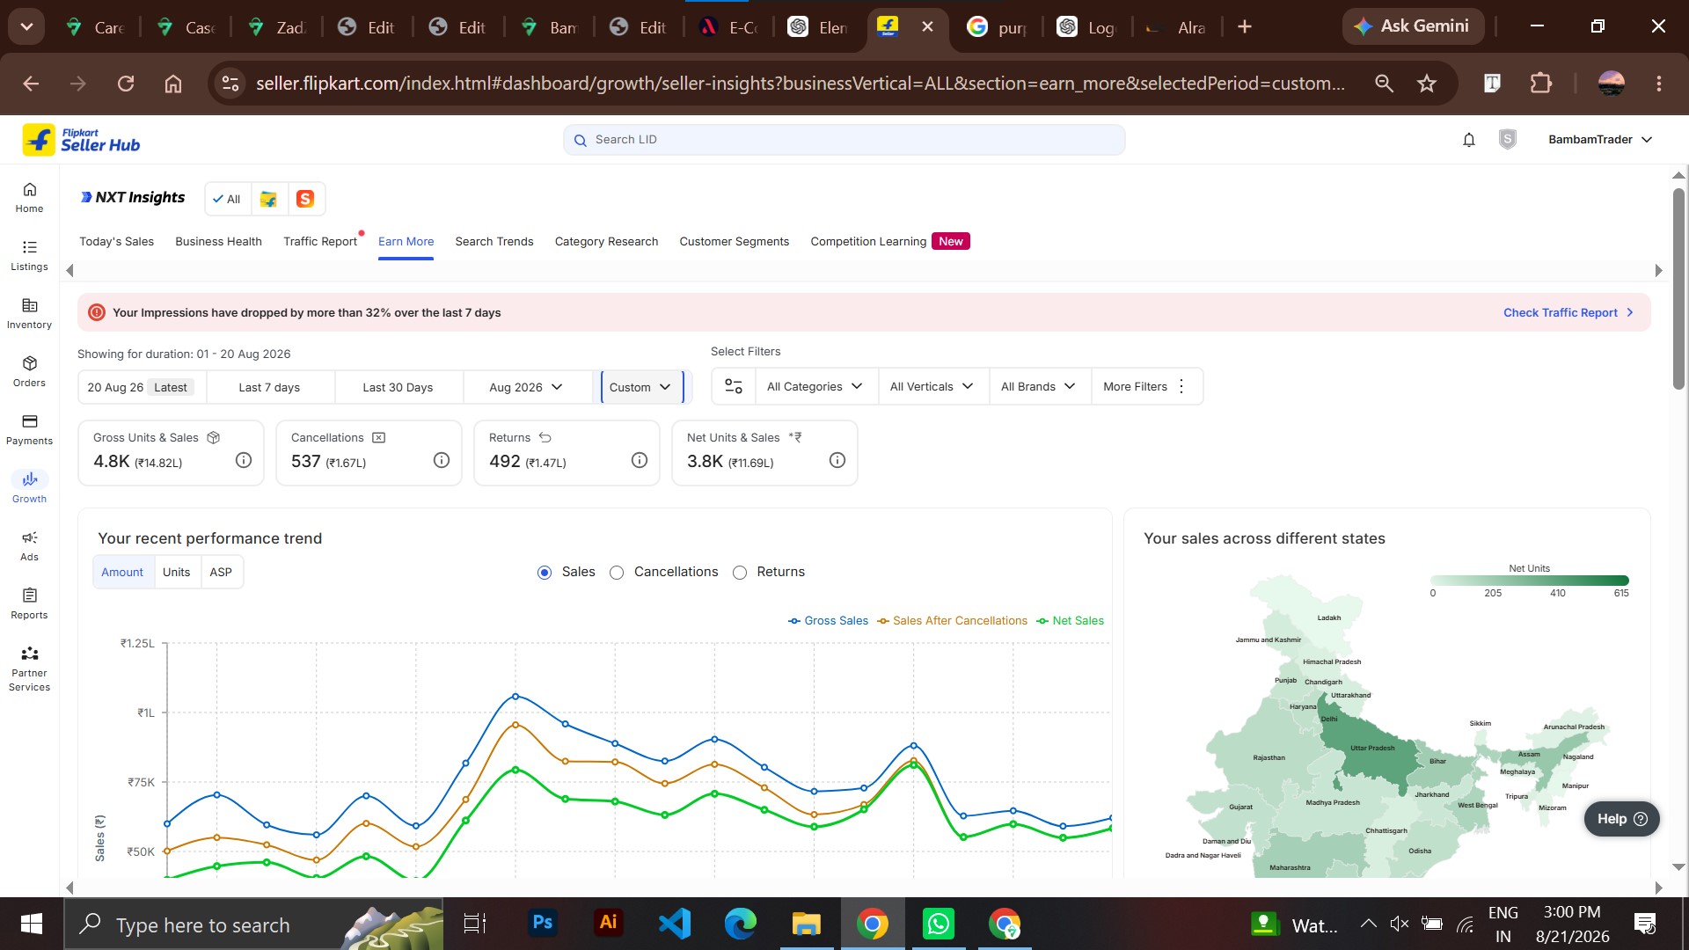
Task: View site information icon in address bar
Action: pyautogui.click(x=230, y=84)
